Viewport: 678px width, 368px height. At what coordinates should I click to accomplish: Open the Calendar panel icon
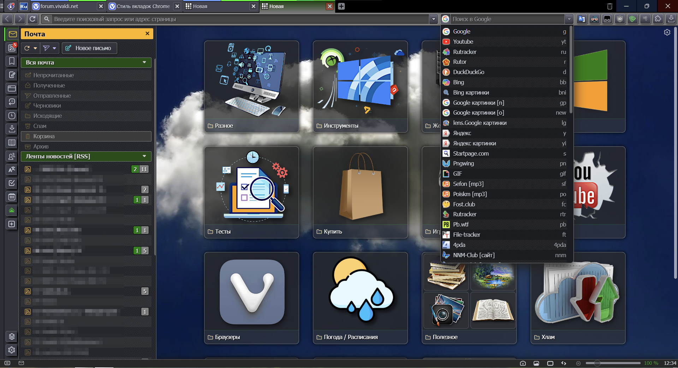click(x=12, y=197)
